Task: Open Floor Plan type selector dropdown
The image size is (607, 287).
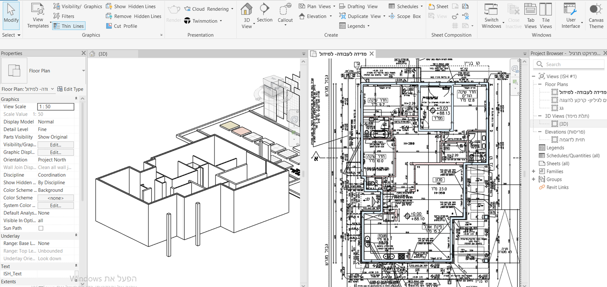Action: pos(83,71)
